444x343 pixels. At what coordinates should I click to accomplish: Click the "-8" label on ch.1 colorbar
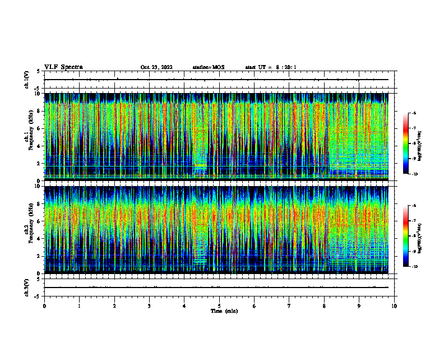click(414, 143)
